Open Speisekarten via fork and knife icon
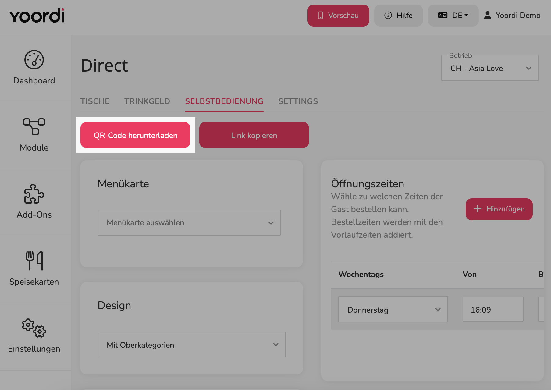Viewport: 551px width, 390px height. pyautogui.click(x=34, y=261)
